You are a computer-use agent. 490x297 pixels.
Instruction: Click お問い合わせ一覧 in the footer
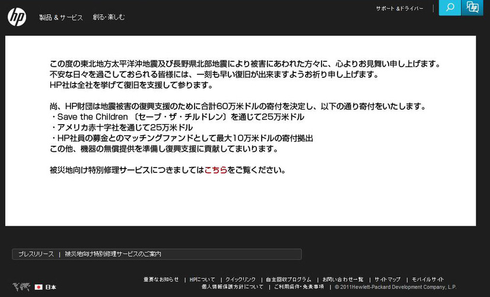point(343,279)
